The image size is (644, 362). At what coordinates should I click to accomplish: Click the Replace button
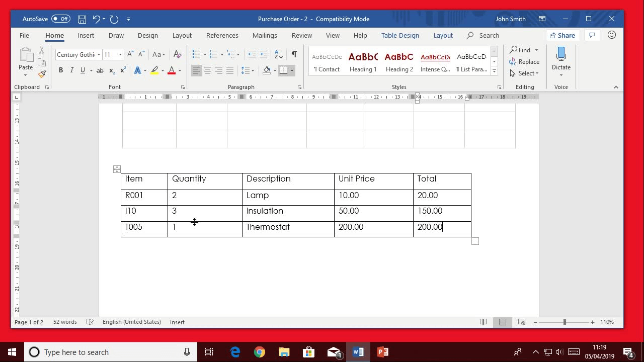click(524, 61)
